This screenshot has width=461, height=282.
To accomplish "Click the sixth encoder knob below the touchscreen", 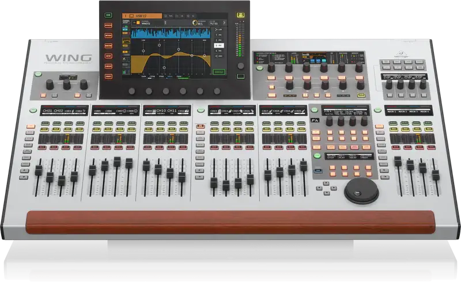I will pyautogui.click(x=217, y=91).
